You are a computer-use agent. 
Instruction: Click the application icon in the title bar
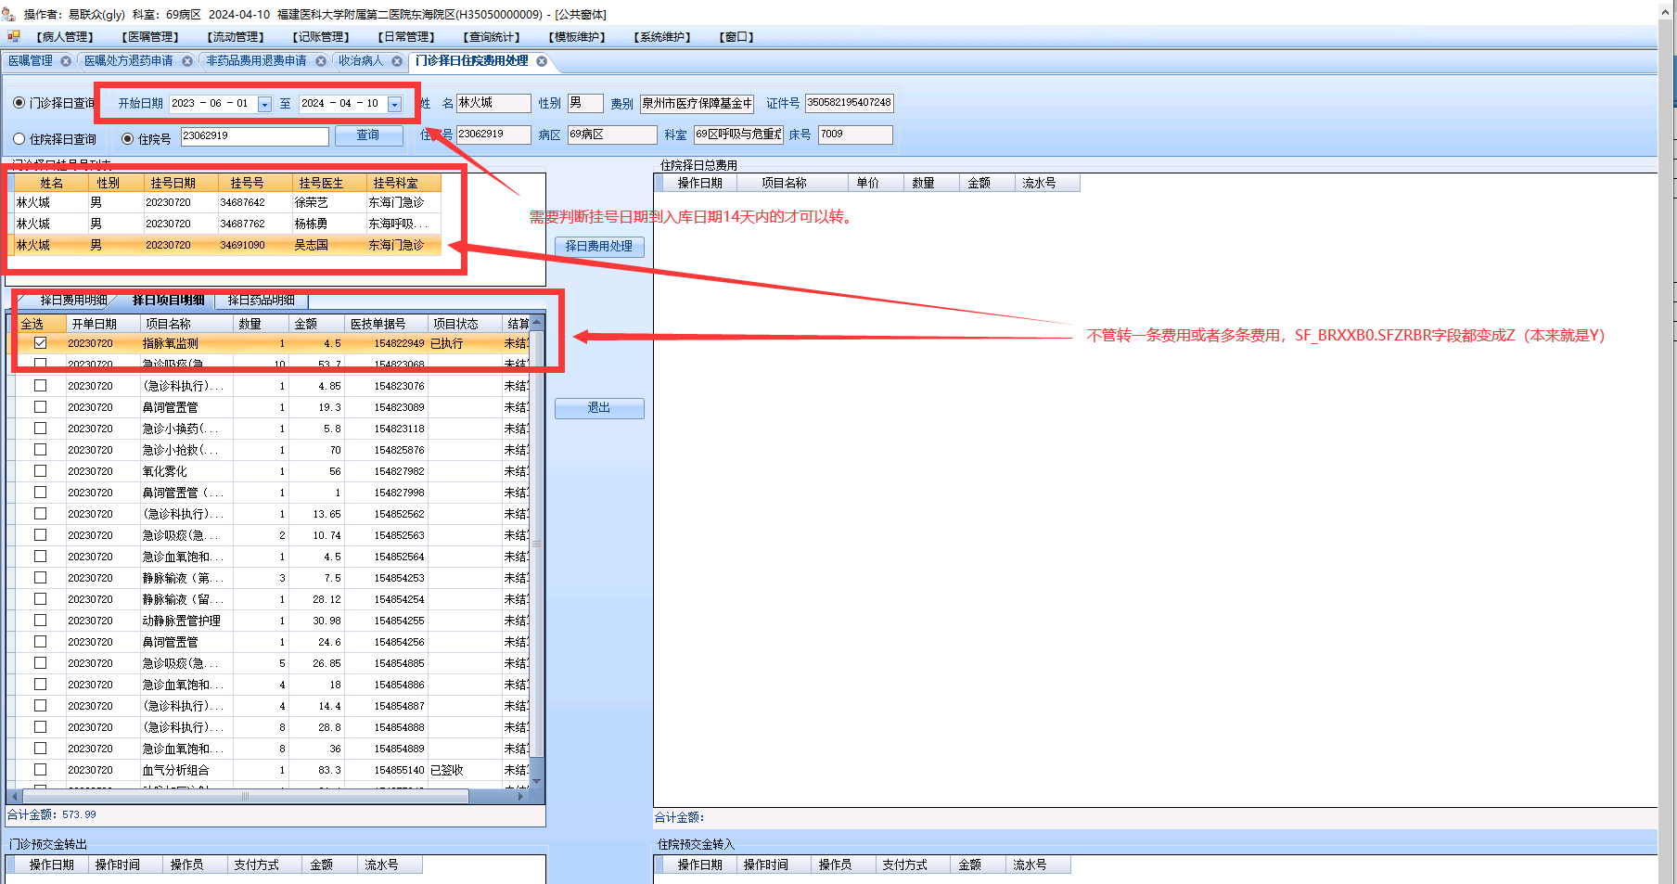click(8, 14)
